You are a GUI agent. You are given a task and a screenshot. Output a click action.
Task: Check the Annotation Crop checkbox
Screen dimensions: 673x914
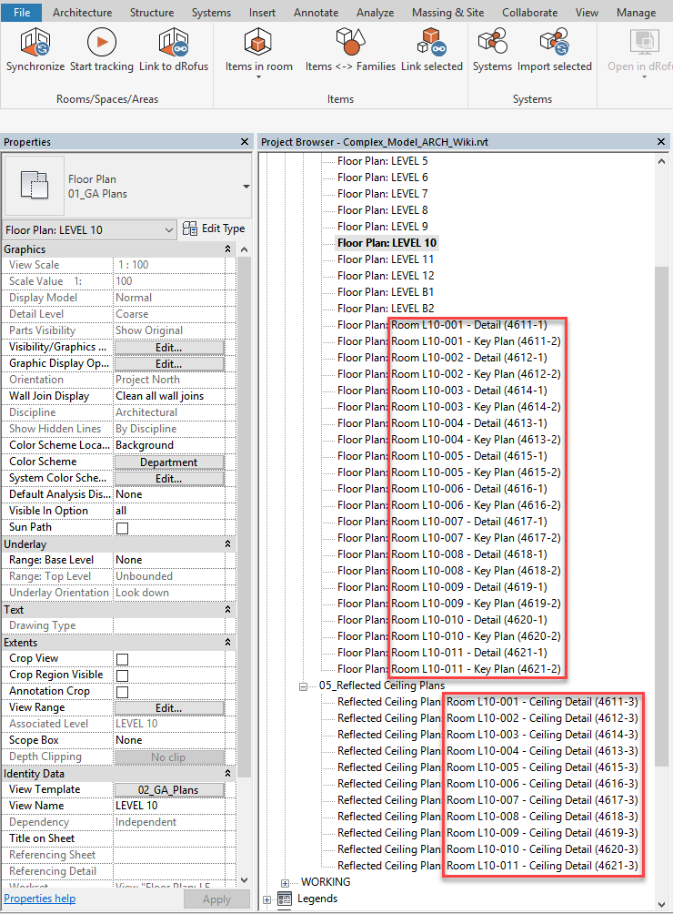tap(122, 692)
